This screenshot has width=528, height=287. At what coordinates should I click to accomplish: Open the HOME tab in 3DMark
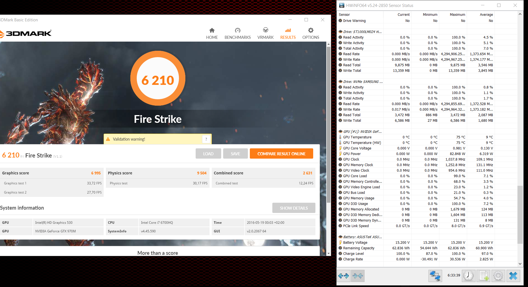pos(212,34)
